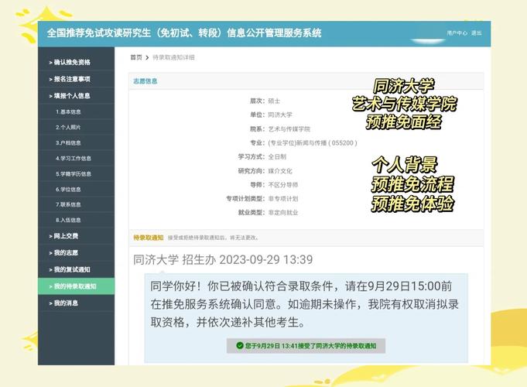
Task: Select 7.联系信息 sub-item
Action: point(68,204)
